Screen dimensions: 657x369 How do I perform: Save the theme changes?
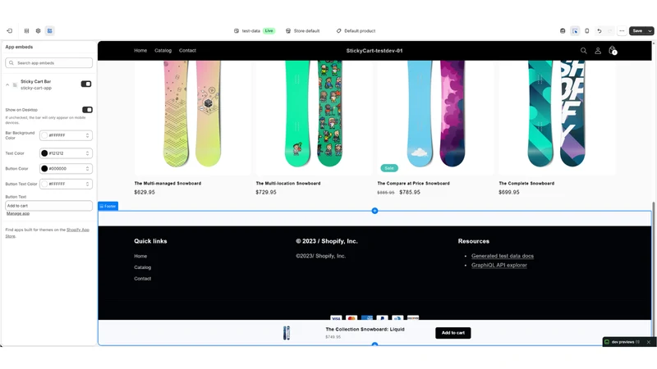click(638, 31)
